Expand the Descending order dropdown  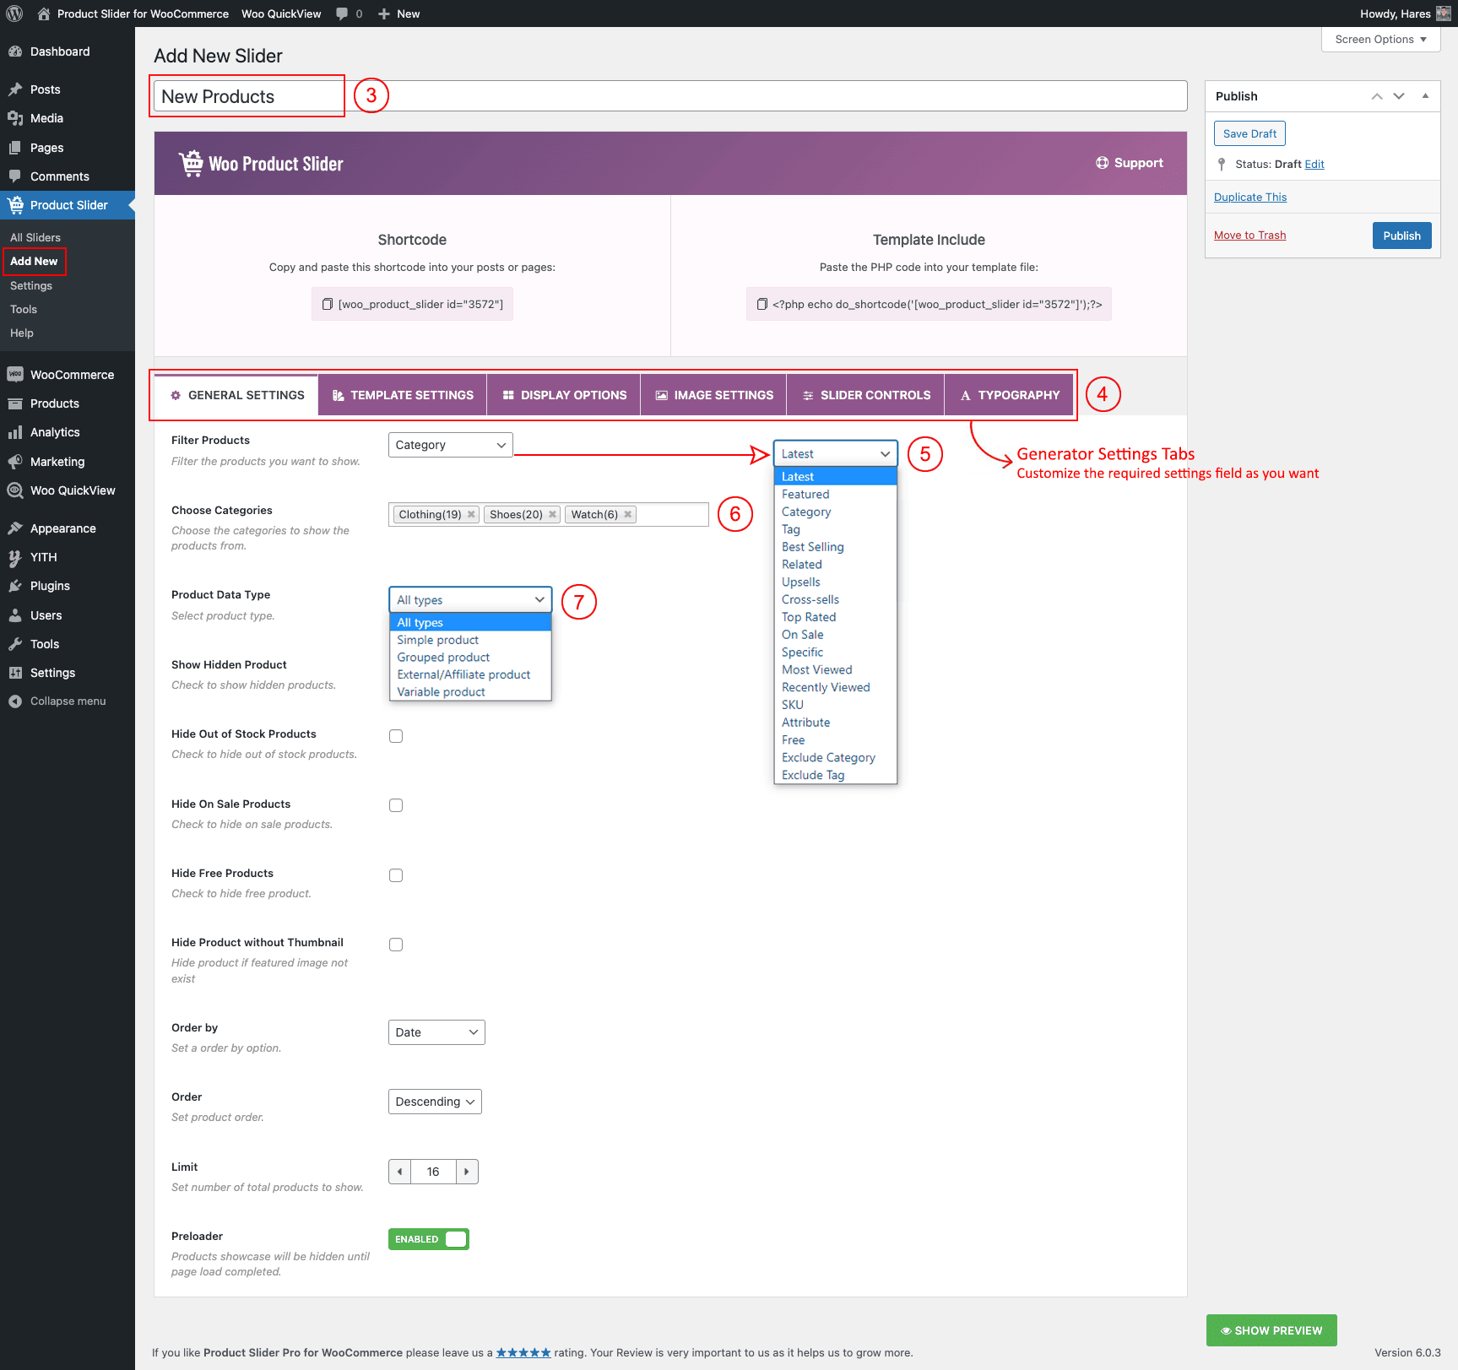[x=435, y=1102]
